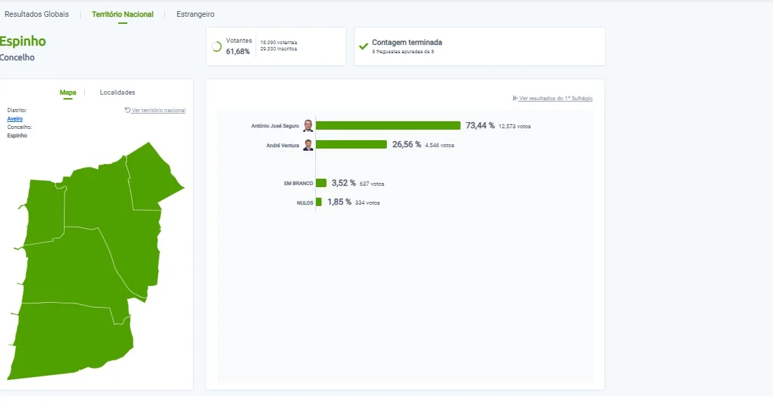This screenshot has width=773, height=403.
Task: Click António José Seguro's green result bar
Action: [x=388, y=125]
